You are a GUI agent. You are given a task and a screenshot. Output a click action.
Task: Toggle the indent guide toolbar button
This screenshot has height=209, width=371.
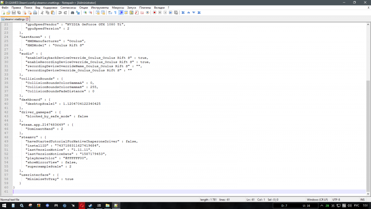click(121, 13)
